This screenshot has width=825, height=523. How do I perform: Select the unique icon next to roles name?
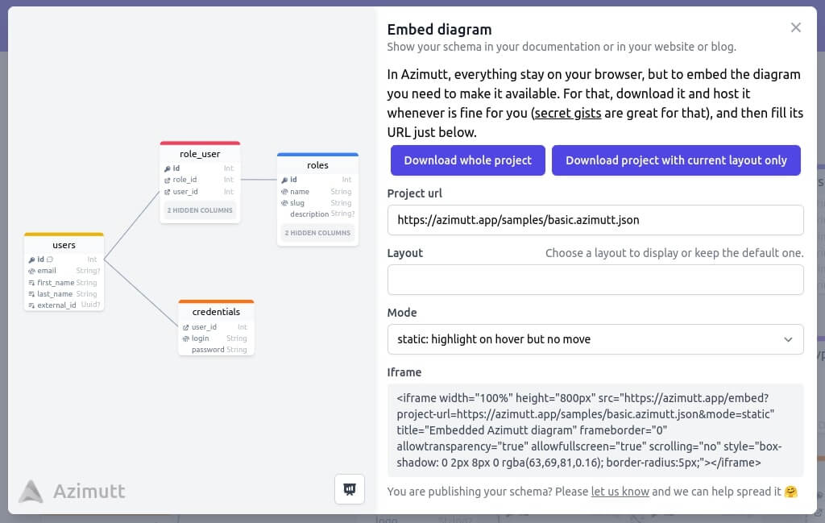[x=284, y=192]
